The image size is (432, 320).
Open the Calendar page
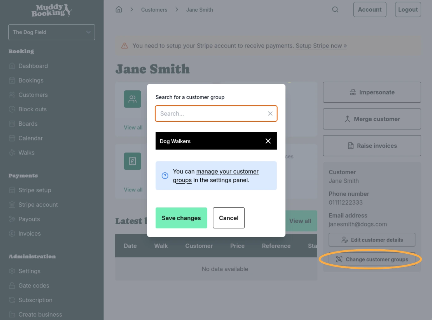coord(30,138)
